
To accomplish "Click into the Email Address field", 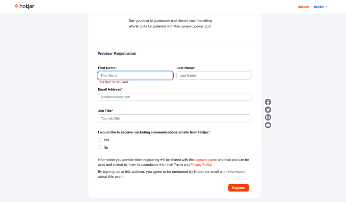I will [175, 97].
